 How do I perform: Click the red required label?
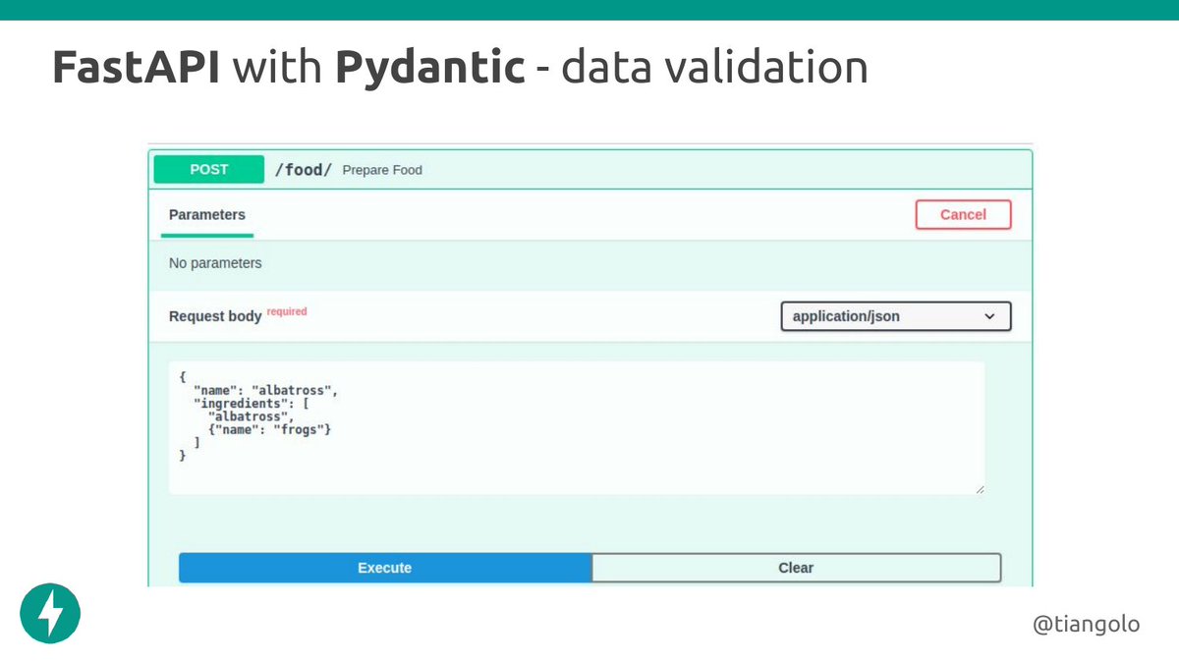[x=287, y=311]
